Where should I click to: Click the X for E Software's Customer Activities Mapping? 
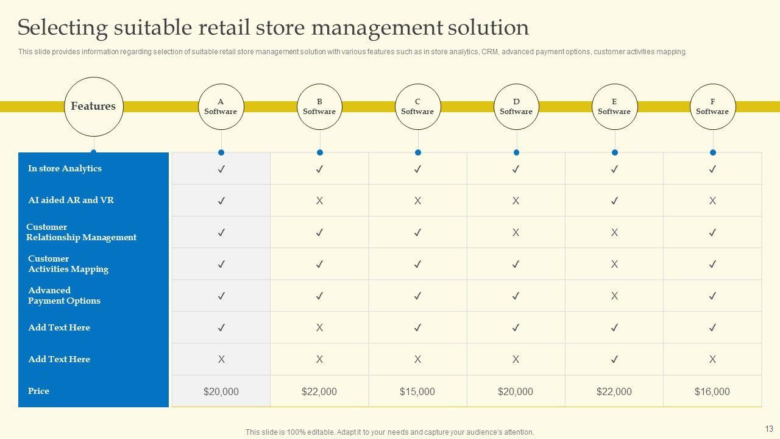click(614, 264)
